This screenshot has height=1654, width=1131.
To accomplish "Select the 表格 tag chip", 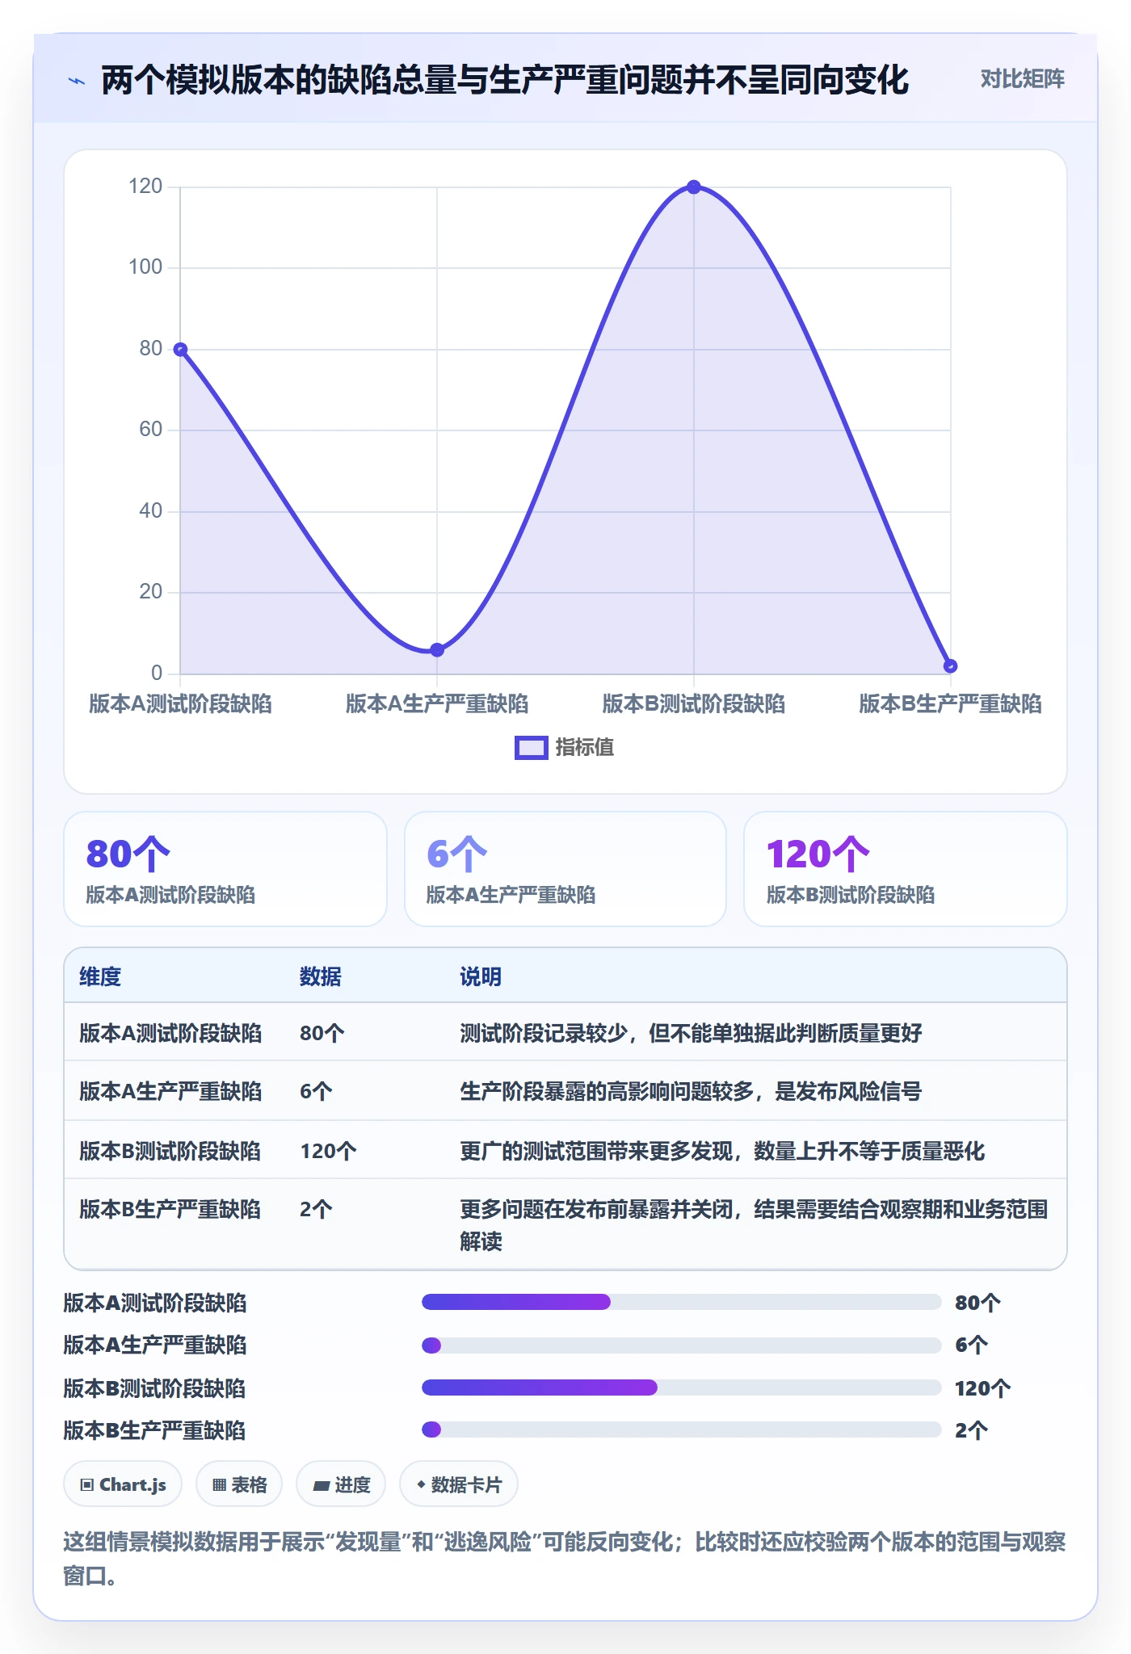I will point(239,1484).
